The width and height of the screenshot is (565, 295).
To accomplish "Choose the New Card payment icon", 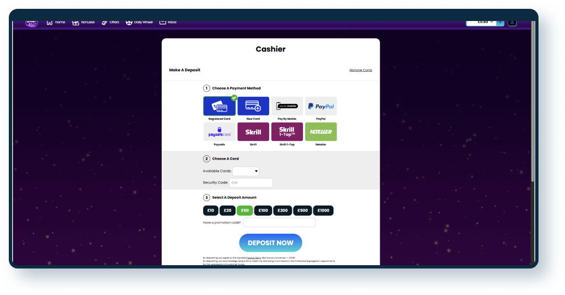I will click(253, 106).
